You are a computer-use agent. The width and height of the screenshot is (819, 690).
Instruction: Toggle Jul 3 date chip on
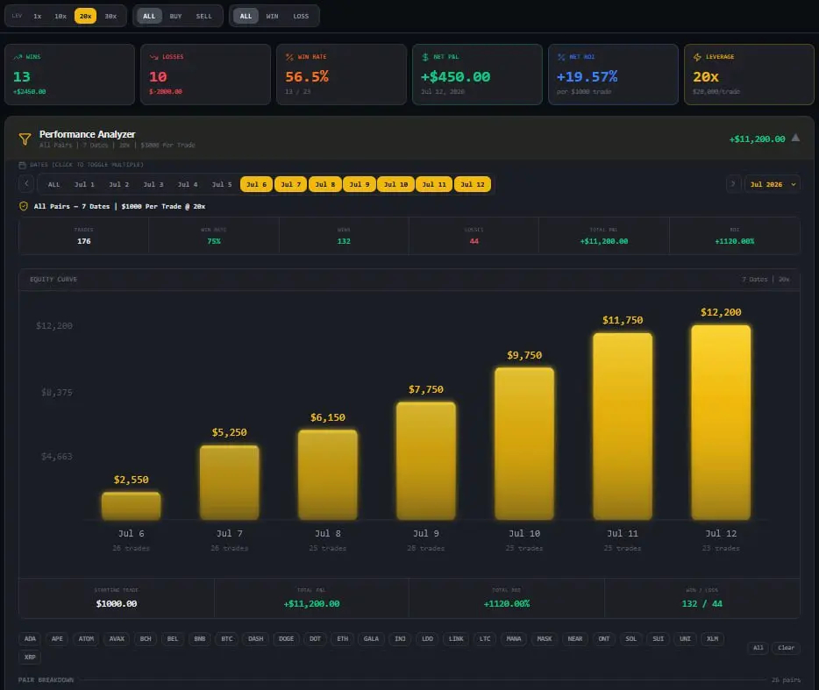pos(153,184)
